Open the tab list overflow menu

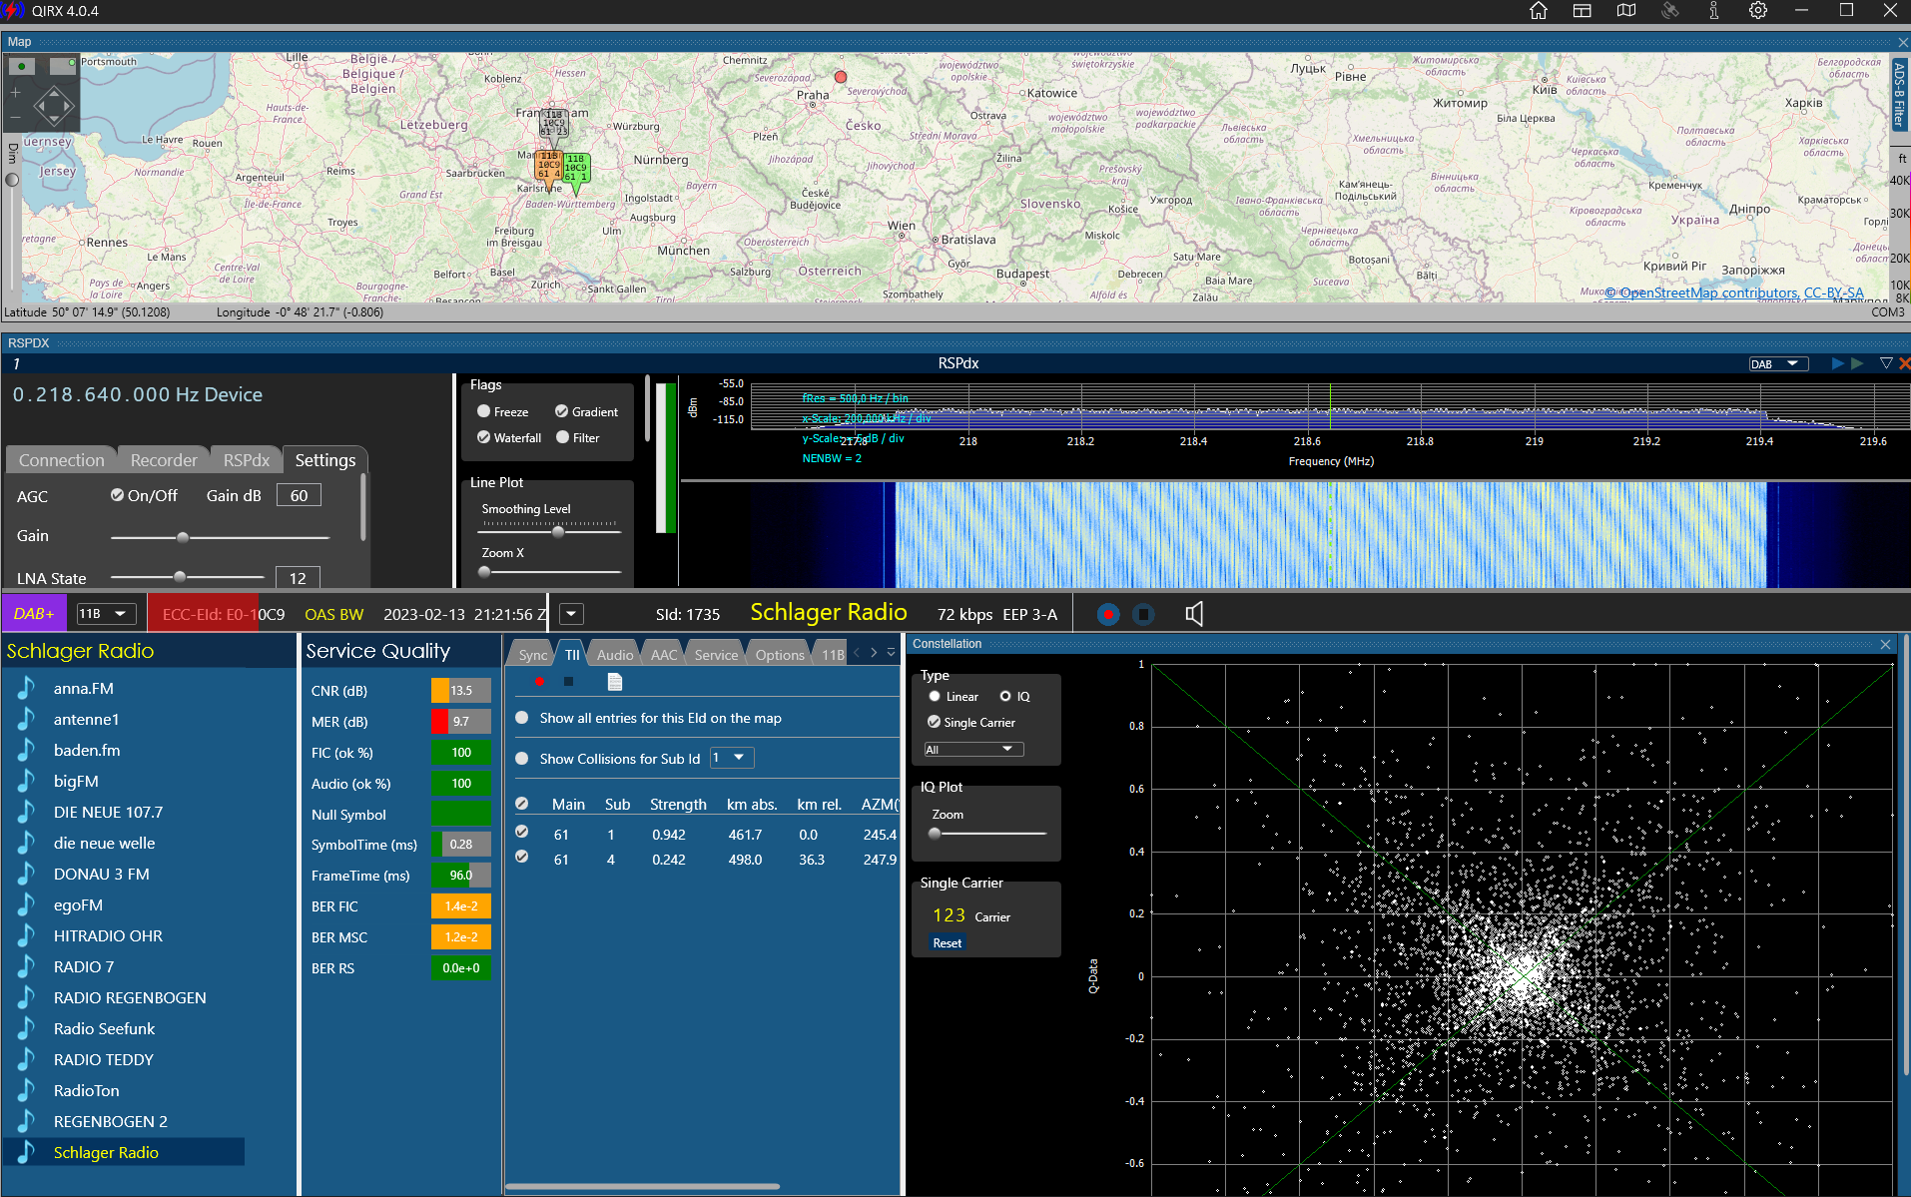pyautogui.click(x=891, y=652)
